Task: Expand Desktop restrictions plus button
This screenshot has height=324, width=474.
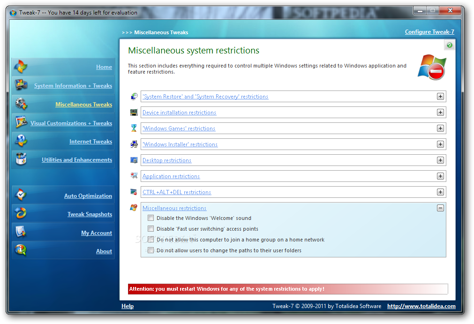Action: click(x=440, y=160)
